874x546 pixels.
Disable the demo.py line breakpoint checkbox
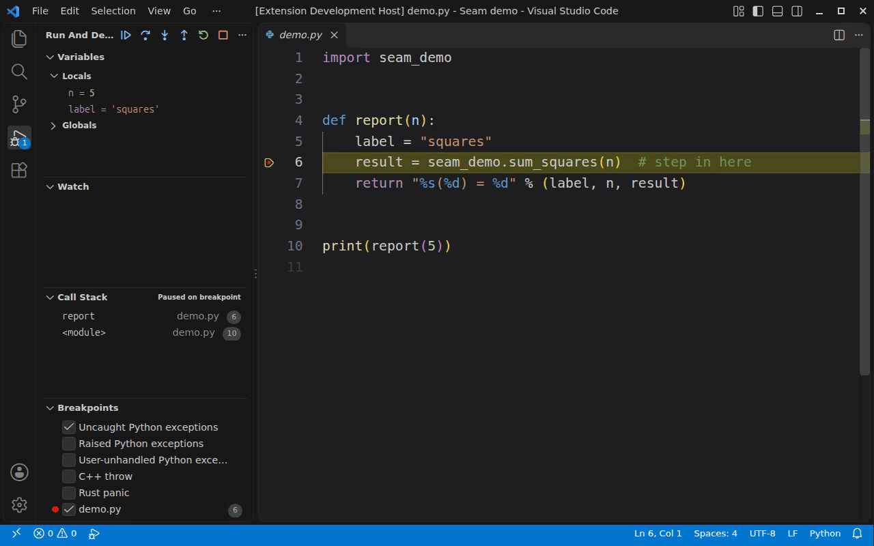click(69, 509)
